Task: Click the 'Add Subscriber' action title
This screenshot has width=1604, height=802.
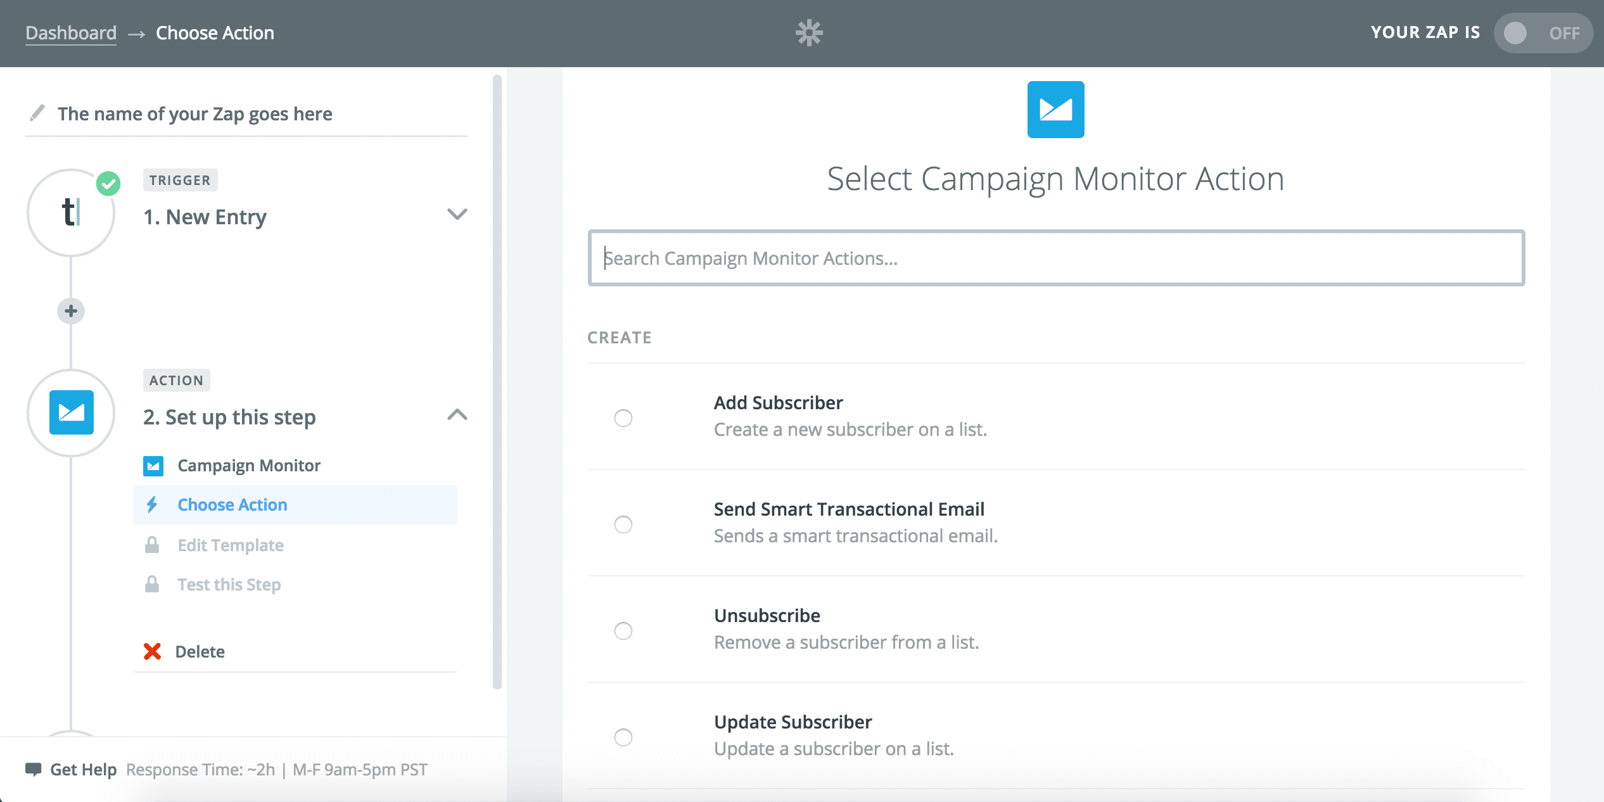Action: point(779,403)
